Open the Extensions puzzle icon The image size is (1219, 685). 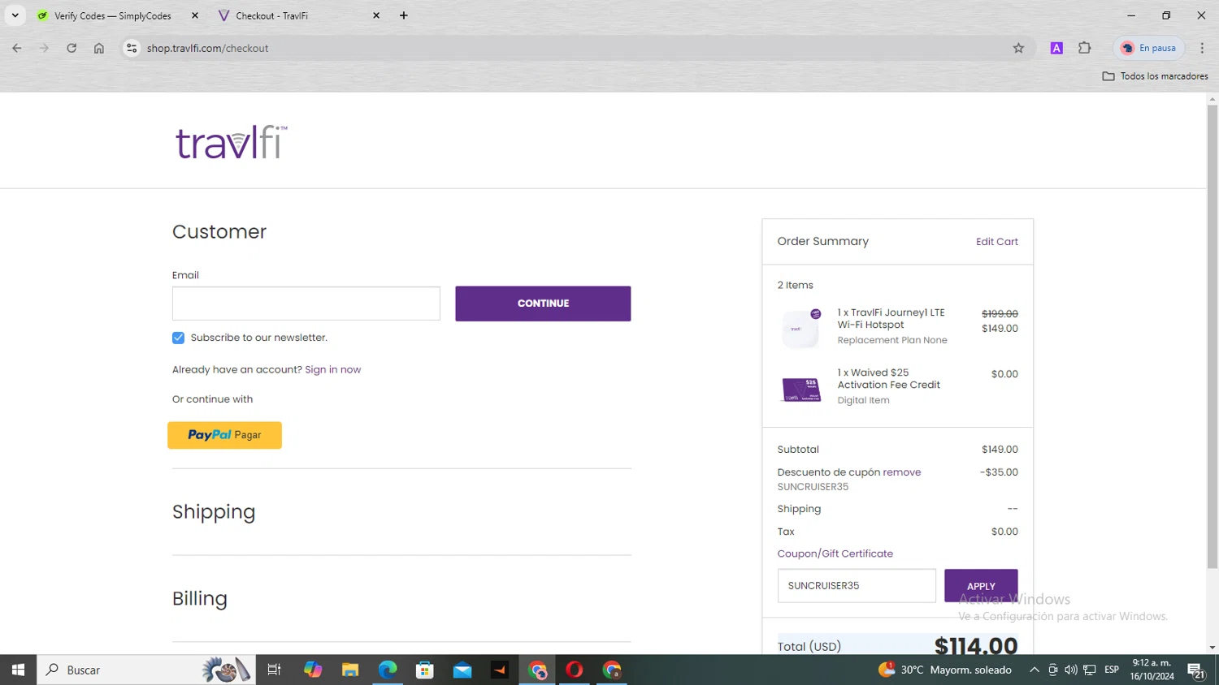1085,48
